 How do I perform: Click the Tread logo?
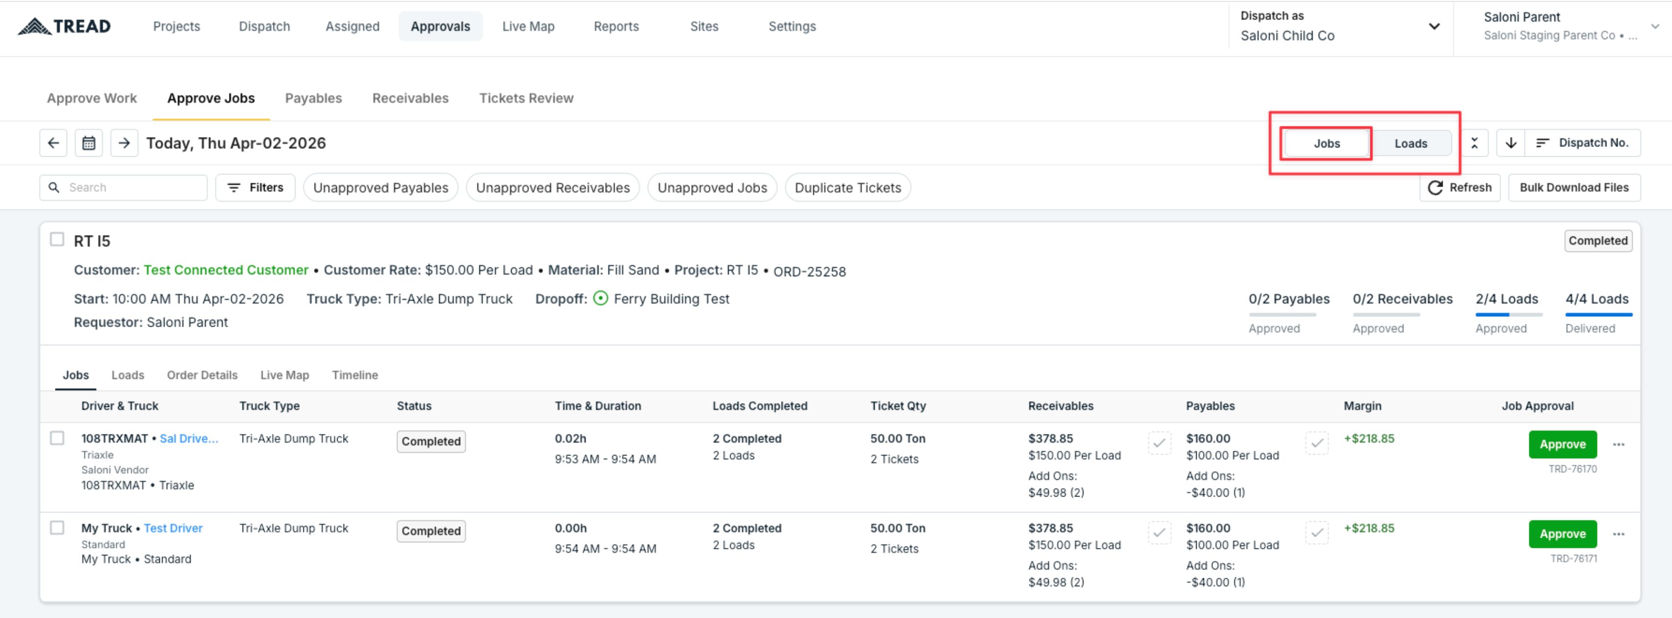click(64, 26)
